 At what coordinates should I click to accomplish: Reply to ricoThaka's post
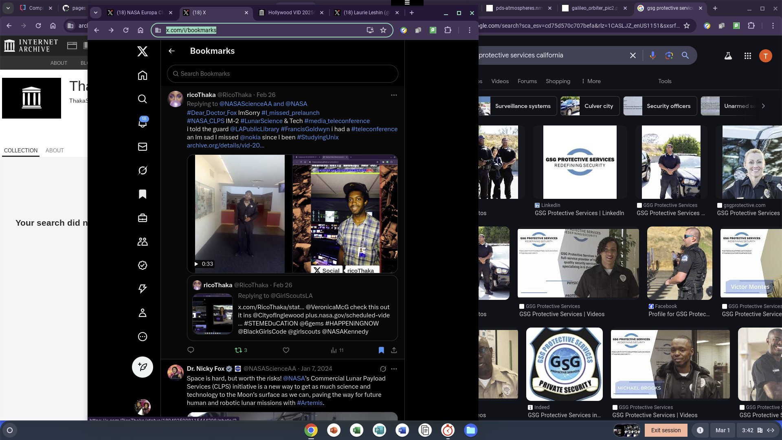click(191, 350)
